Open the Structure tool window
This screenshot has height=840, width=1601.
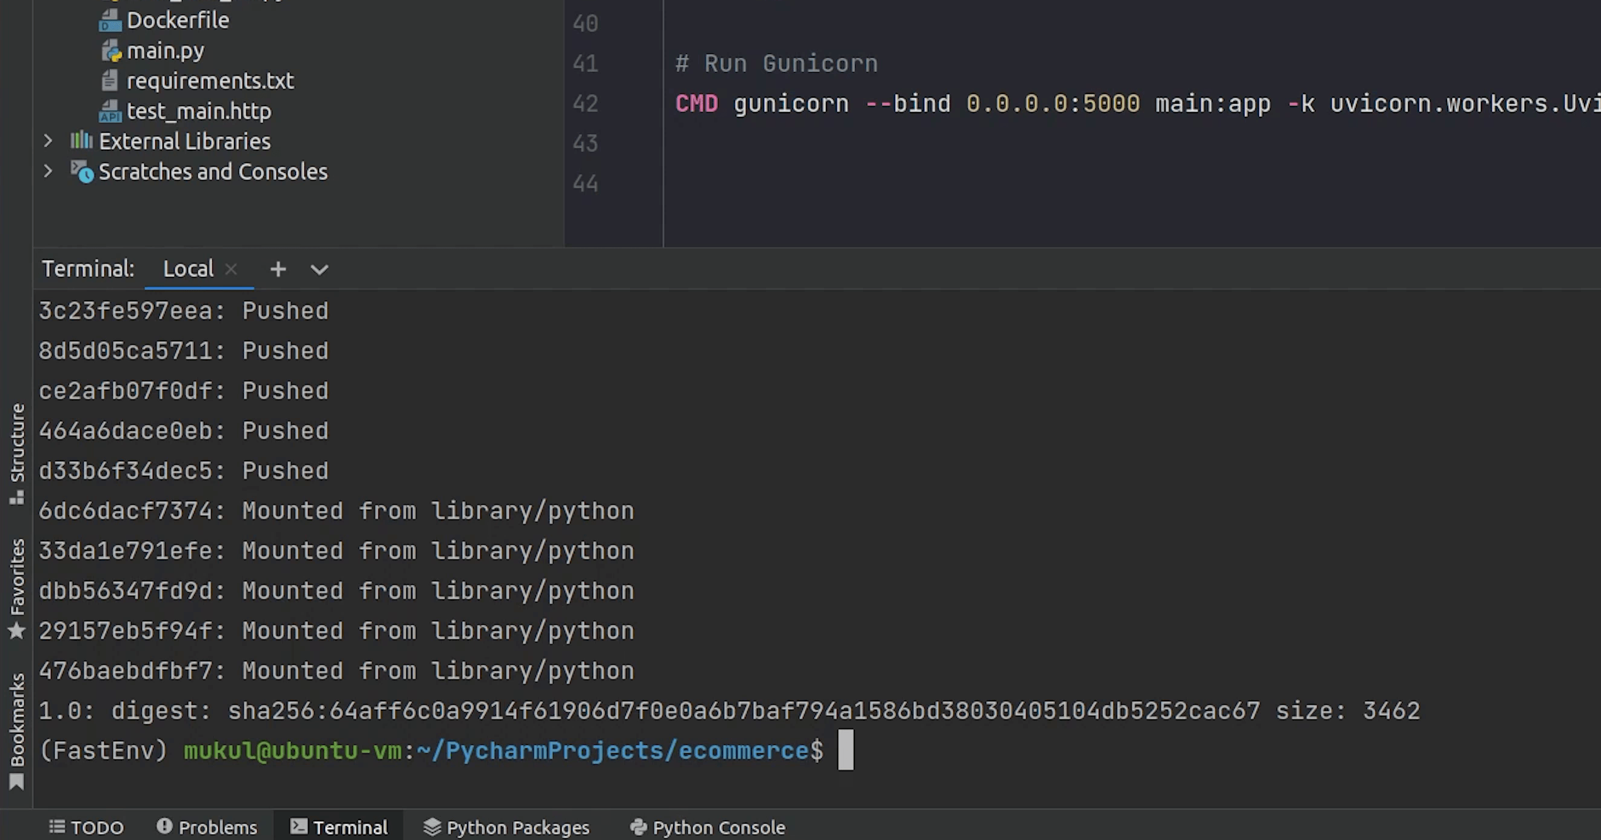pos(17,452)
